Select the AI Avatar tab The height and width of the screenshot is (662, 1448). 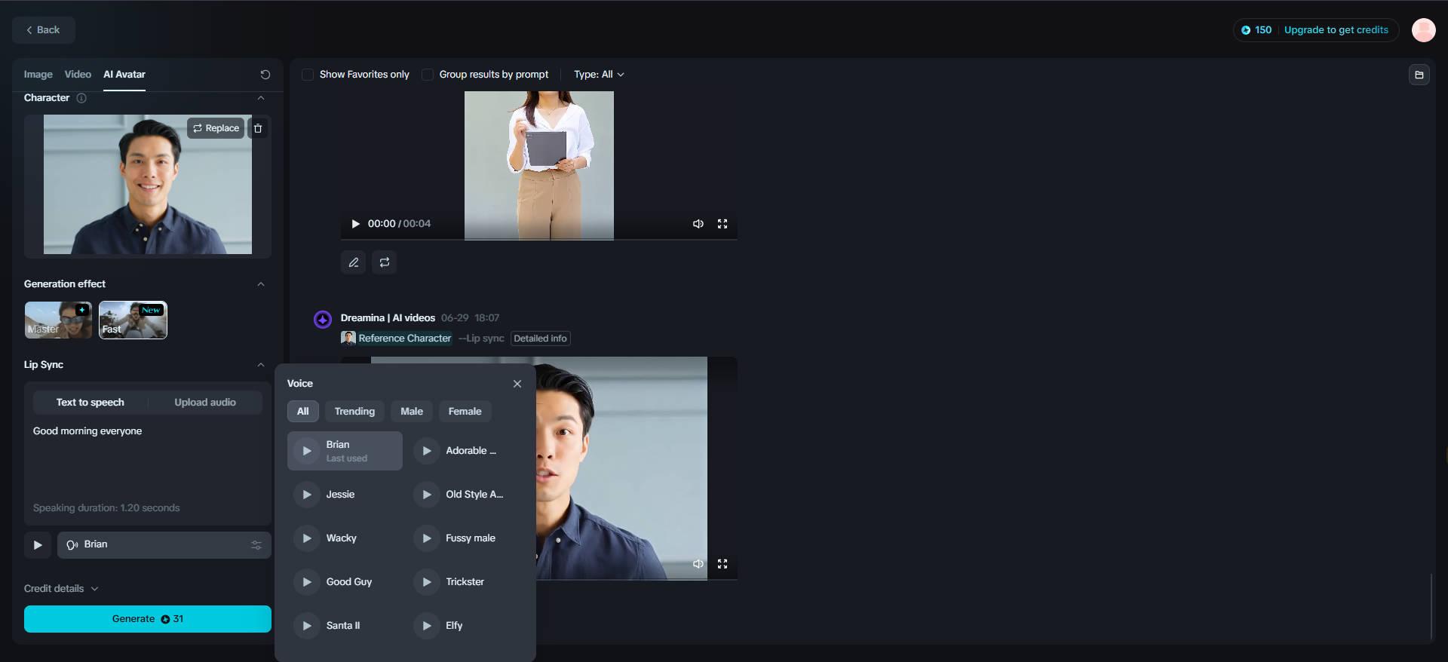point(124,75)
